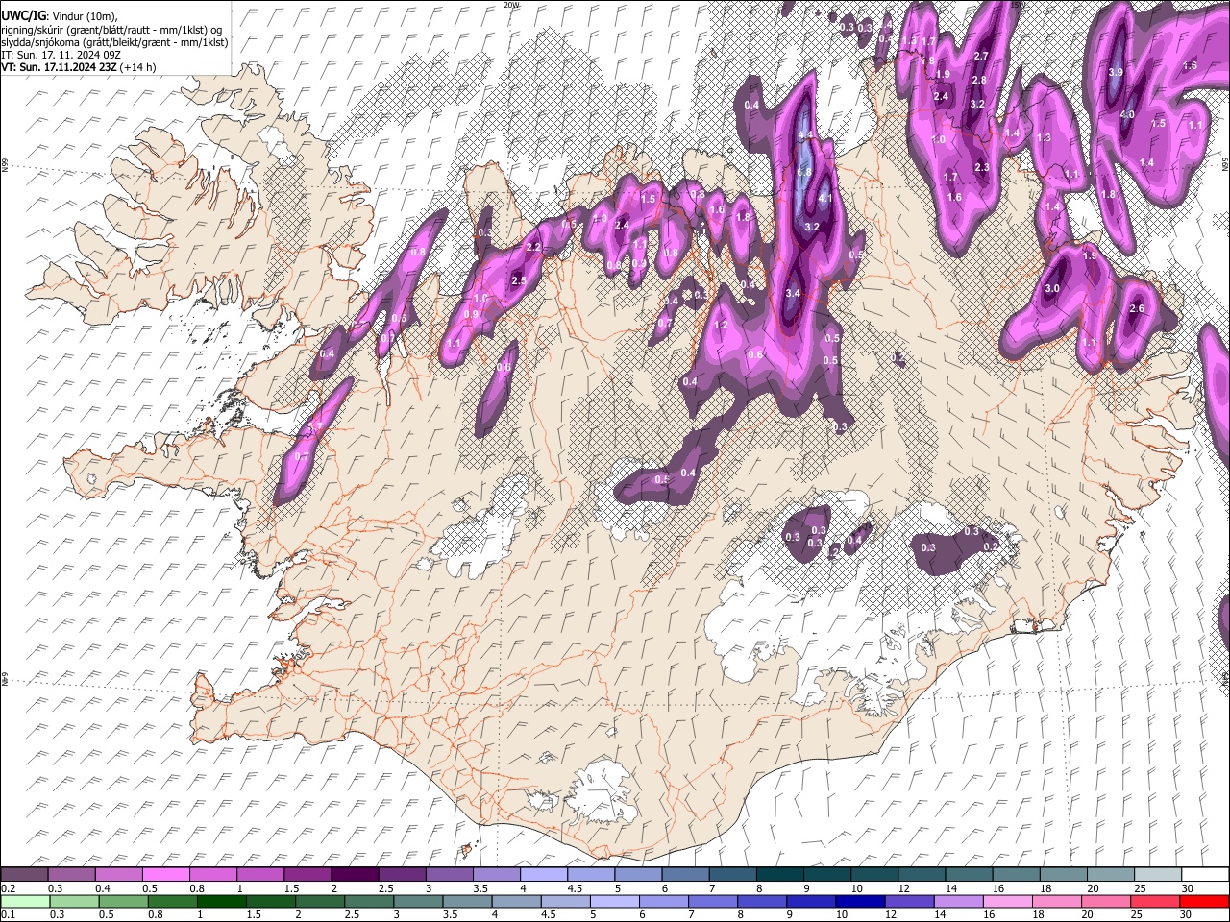This screenshot has width=1230, height=922.
Task: Click the dark mauve 0.2 swatch in the snow scale
Action: (24, 875)
